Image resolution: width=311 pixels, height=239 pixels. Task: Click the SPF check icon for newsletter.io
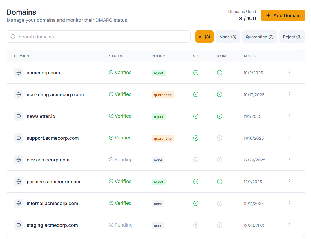(x=196, y=116)
